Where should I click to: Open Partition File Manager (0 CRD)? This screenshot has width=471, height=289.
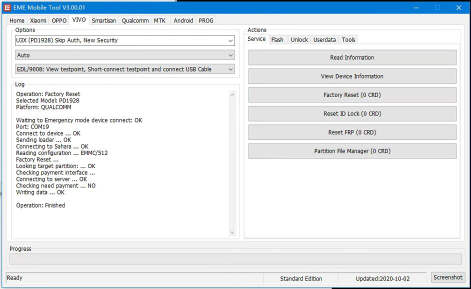coord(352,151)
